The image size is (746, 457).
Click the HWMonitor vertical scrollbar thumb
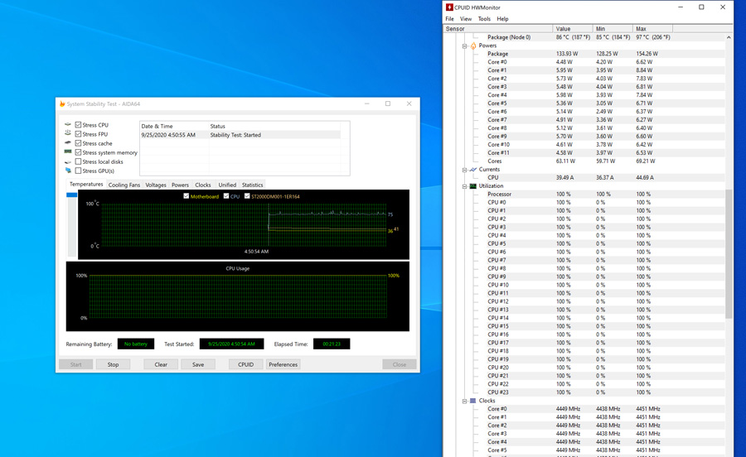(x=729, y=253)
